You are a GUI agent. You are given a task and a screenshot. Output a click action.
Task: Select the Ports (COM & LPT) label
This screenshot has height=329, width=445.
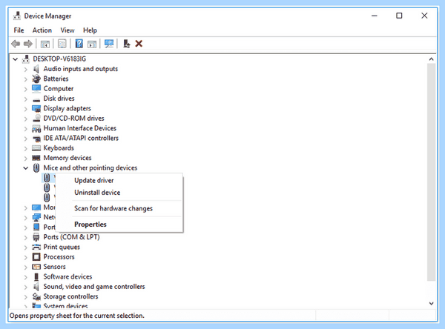(71, 237)
